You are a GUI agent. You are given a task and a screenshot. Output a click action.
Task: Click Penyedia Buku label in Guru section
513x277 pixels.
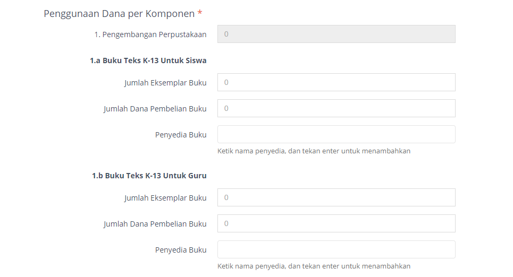[x=181, y=250]
